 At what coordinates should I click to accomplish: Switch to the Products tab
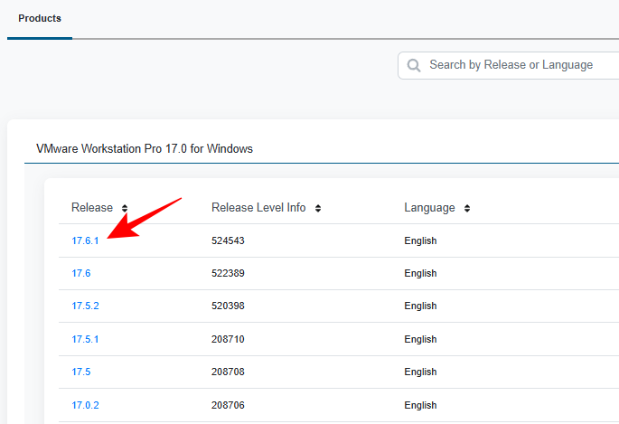(x=40, y=18)
